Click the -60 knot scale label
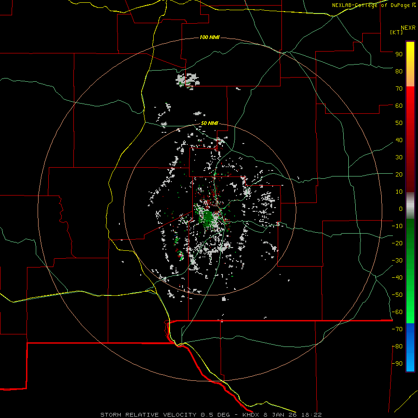 pyautogui.click(x=397, y=312)
